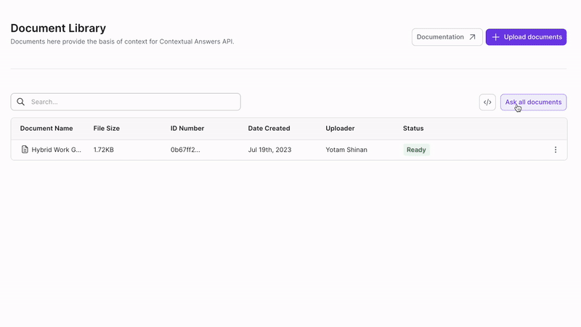Image resolution: width=581 pixels, height=327 pixels.
Task: Open the Documentation link text
Action: (440, 37)
